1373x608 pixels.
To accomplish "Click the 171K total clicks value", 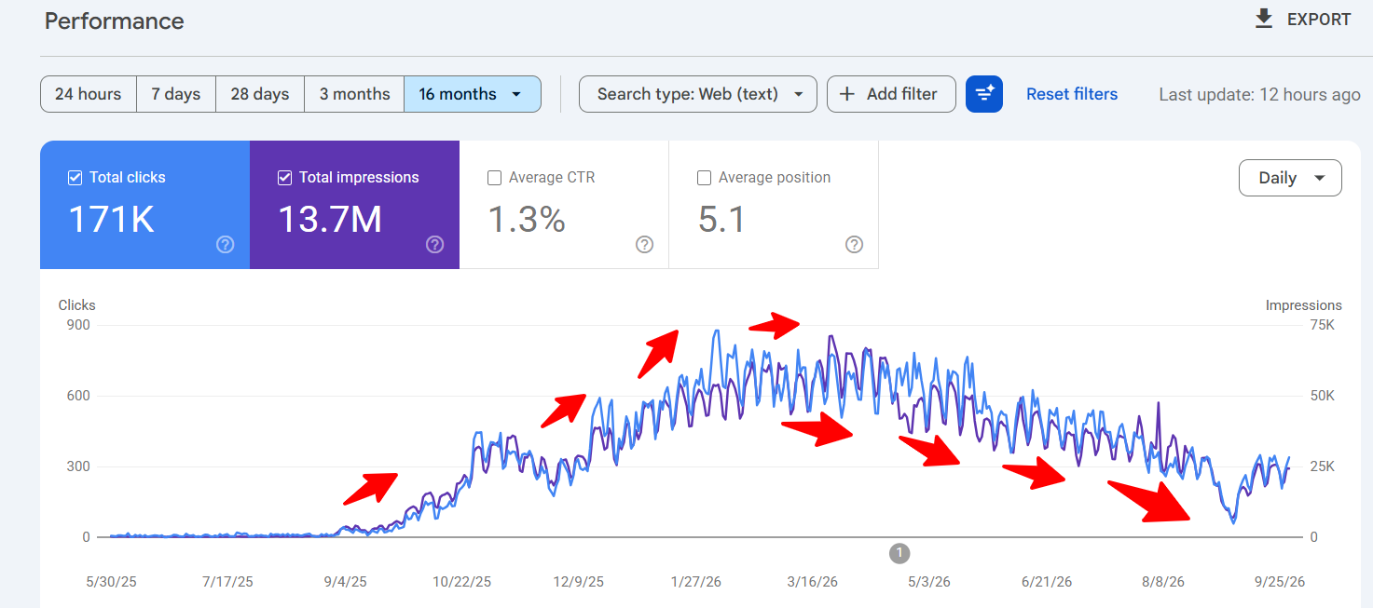I will (x=112, y=220).
